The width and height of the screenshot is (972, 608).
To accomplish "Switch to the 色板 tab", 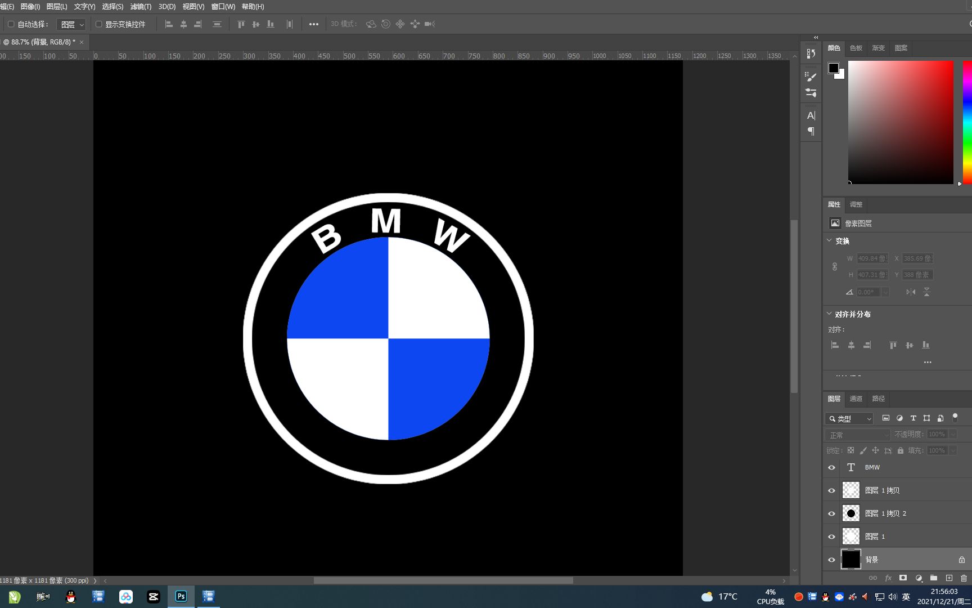I will pyautogui.click(x=856, y=48).
